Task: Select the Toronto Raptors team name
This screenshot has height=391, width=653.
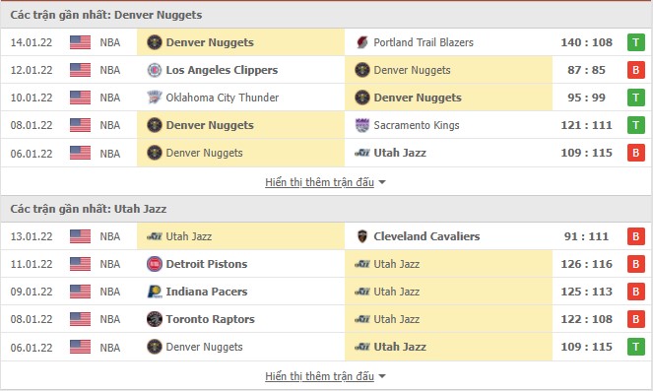Action: [211, 319]
